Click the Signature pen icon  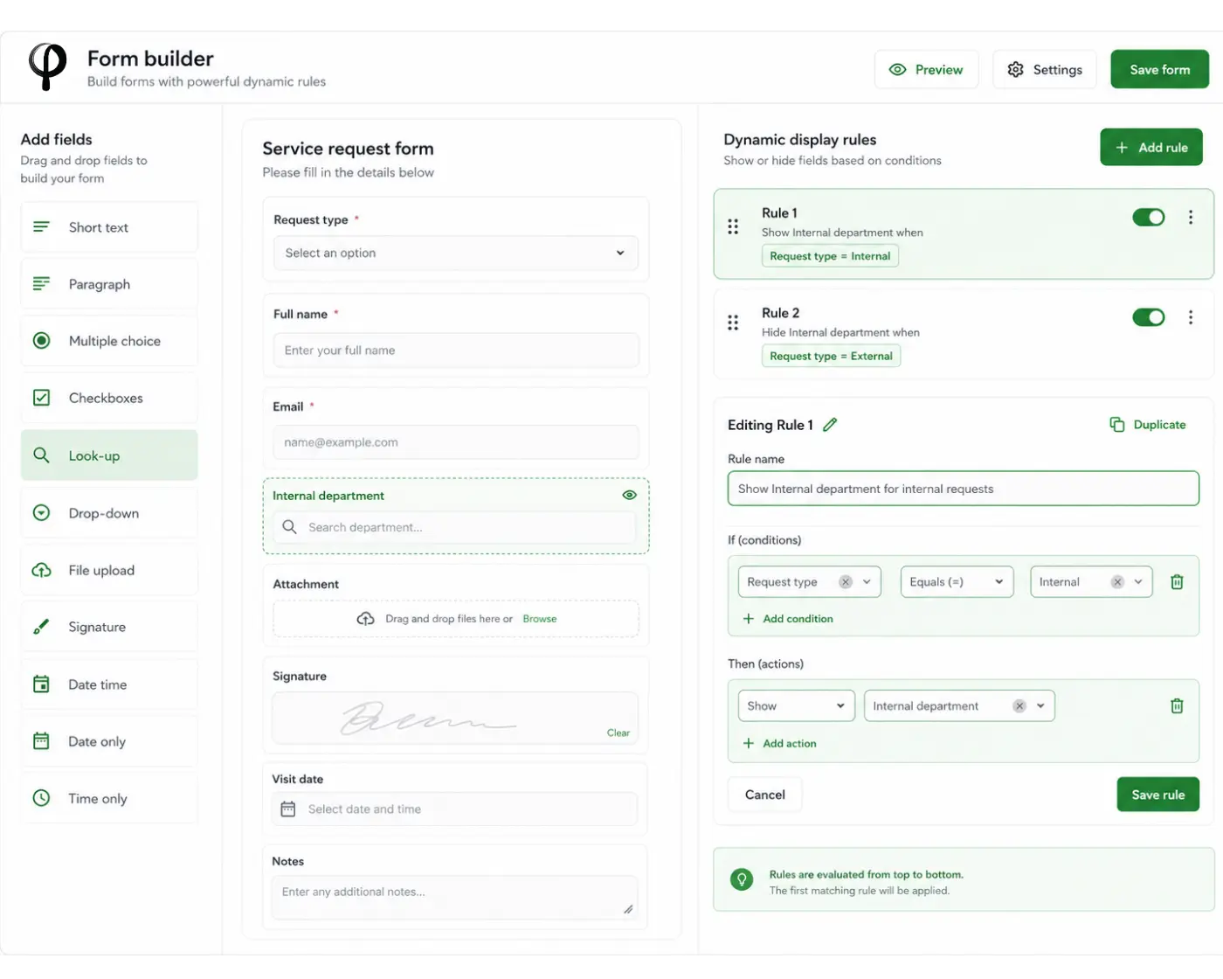(41, 627)
